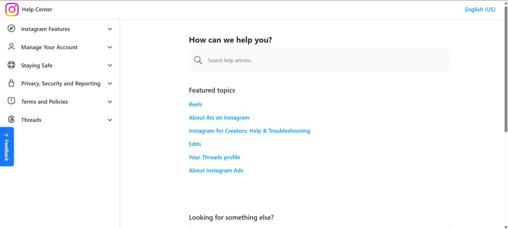Viewport: 508px width, 229px height.
Task: Expand the Staying Safe chevron
Action: coord(110,65)
